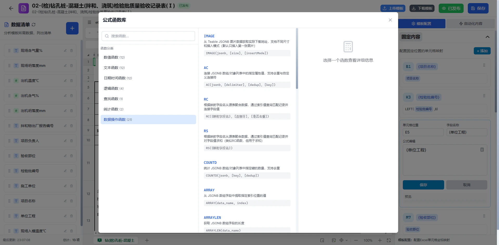Open the RS function details
The image size is (499, 245).
point(247,140)
